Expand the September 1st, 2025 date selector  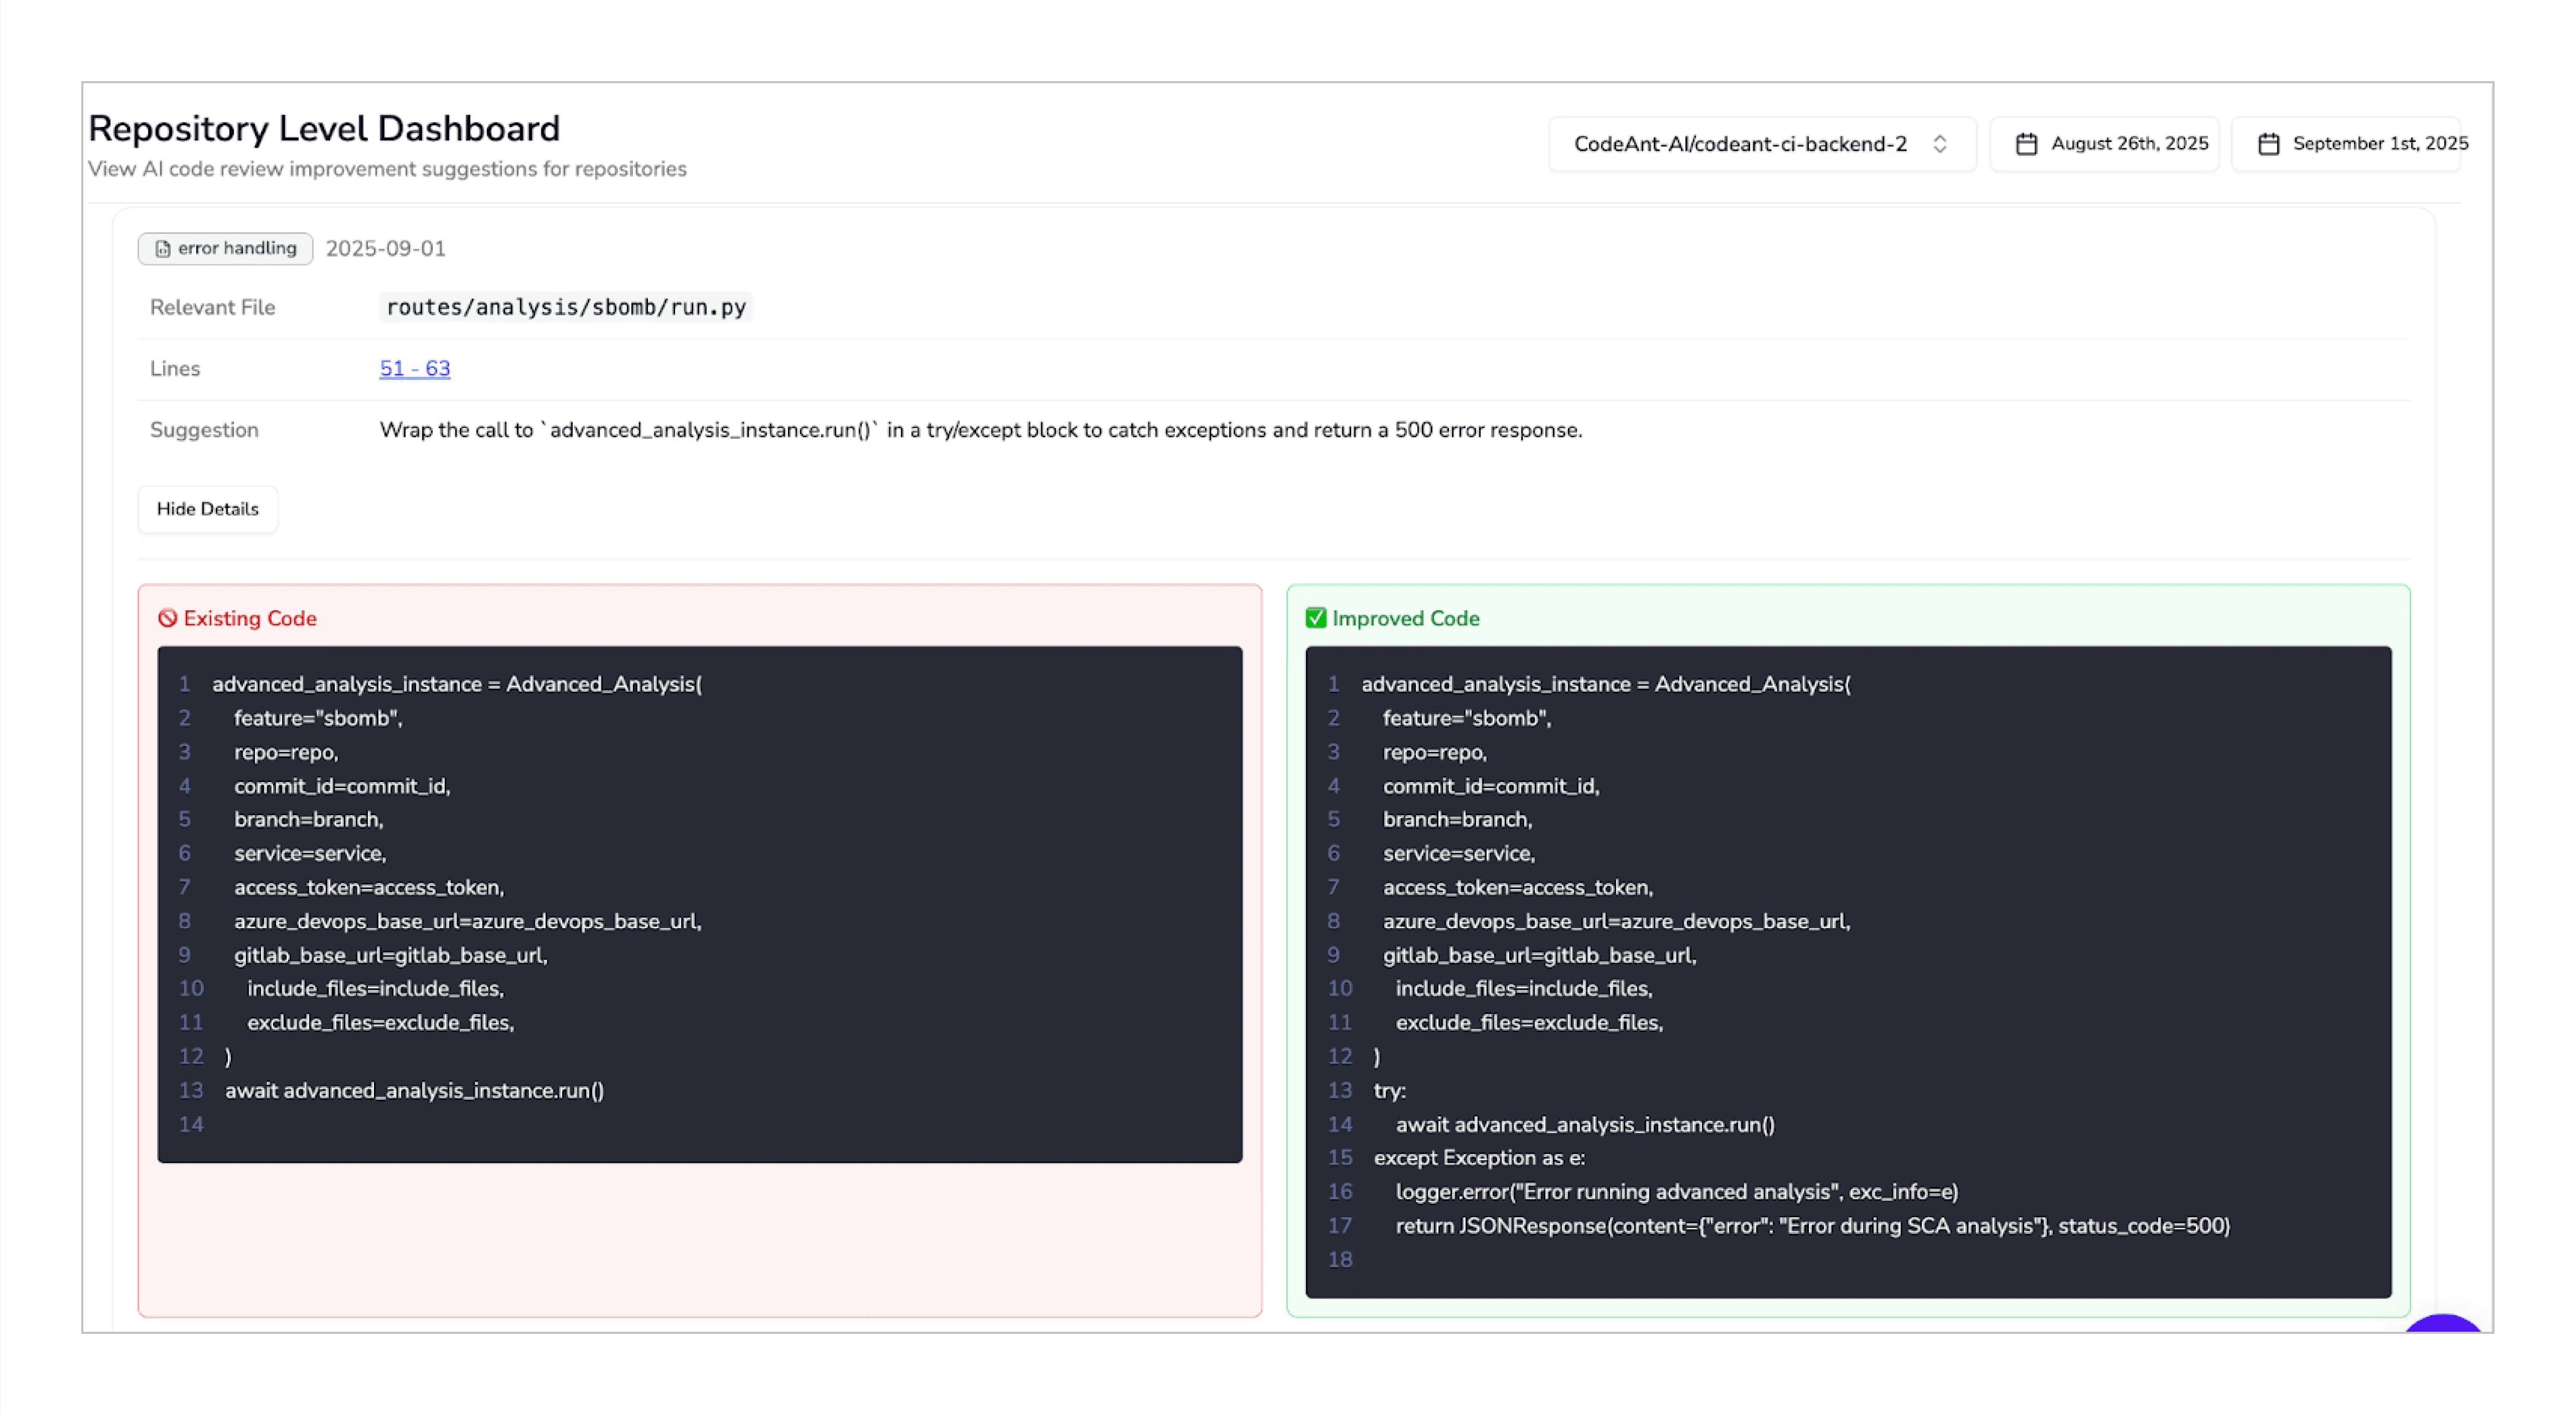coord(2346,143)
